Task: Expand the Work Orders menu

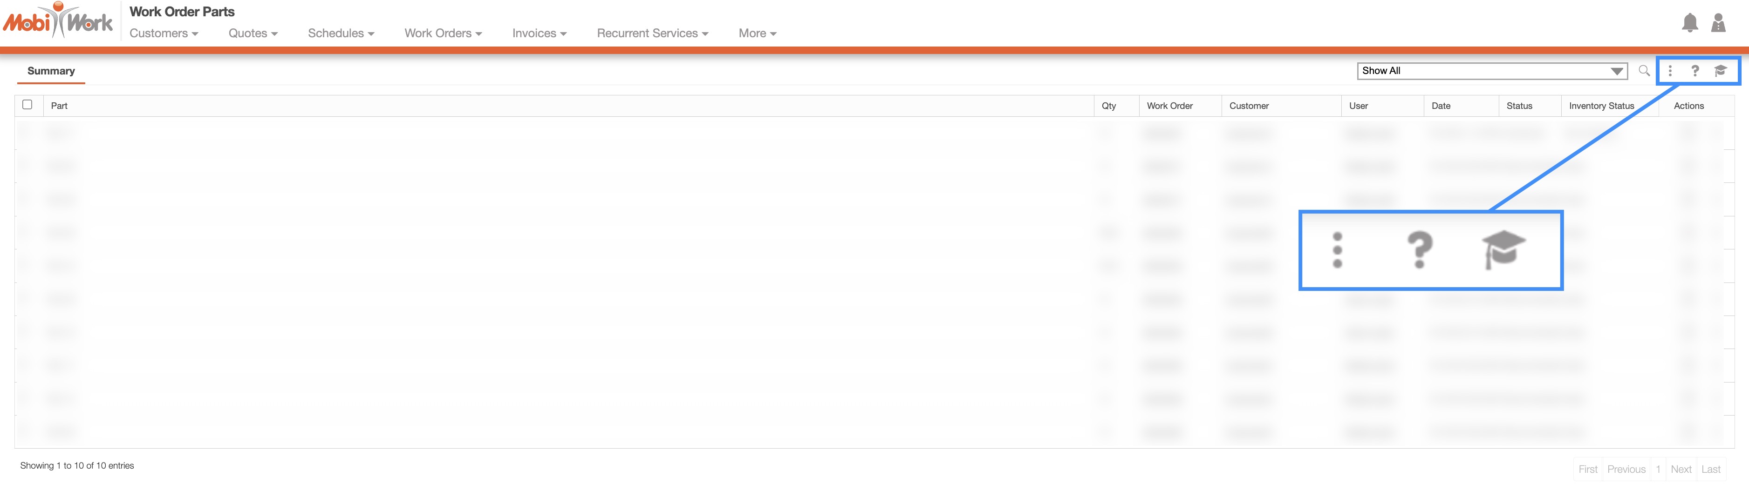Action: point(443,33)
